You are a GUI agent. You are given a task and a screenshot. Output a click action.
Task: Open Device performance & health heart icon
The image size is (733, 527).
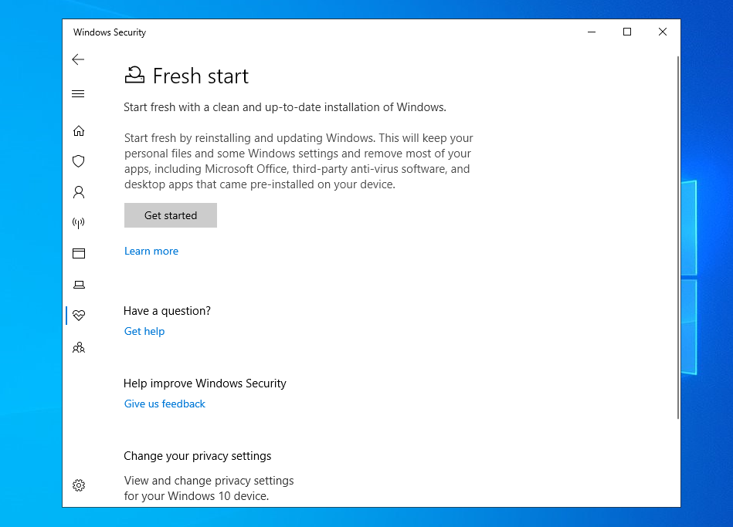click(x=79, y=316)
